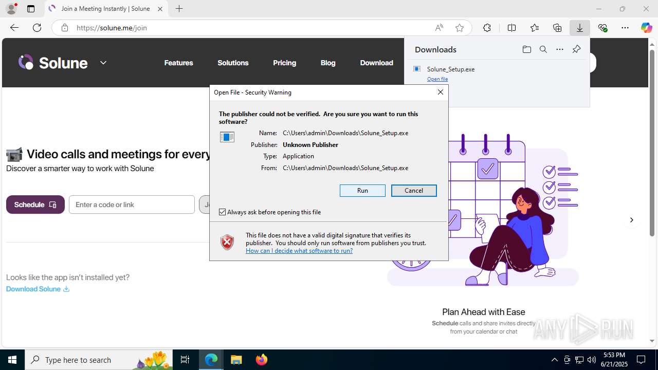658x370 pixels.
Task: View site information lock icon
Action: click(x=65, y=28)
